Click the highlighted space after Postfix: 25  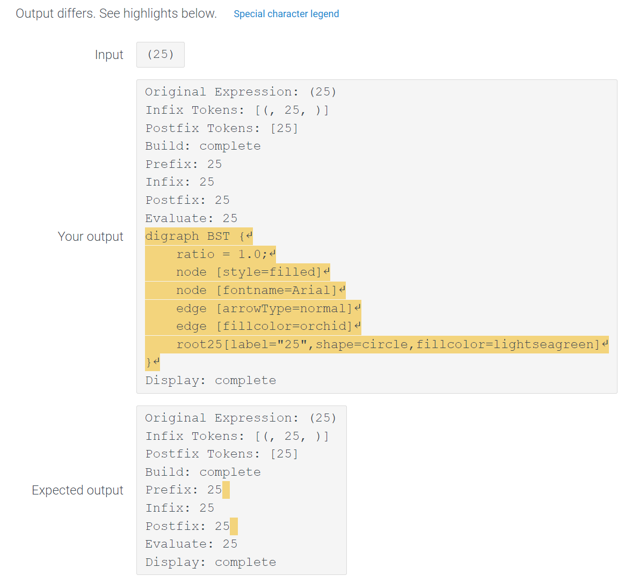point(235,526)
